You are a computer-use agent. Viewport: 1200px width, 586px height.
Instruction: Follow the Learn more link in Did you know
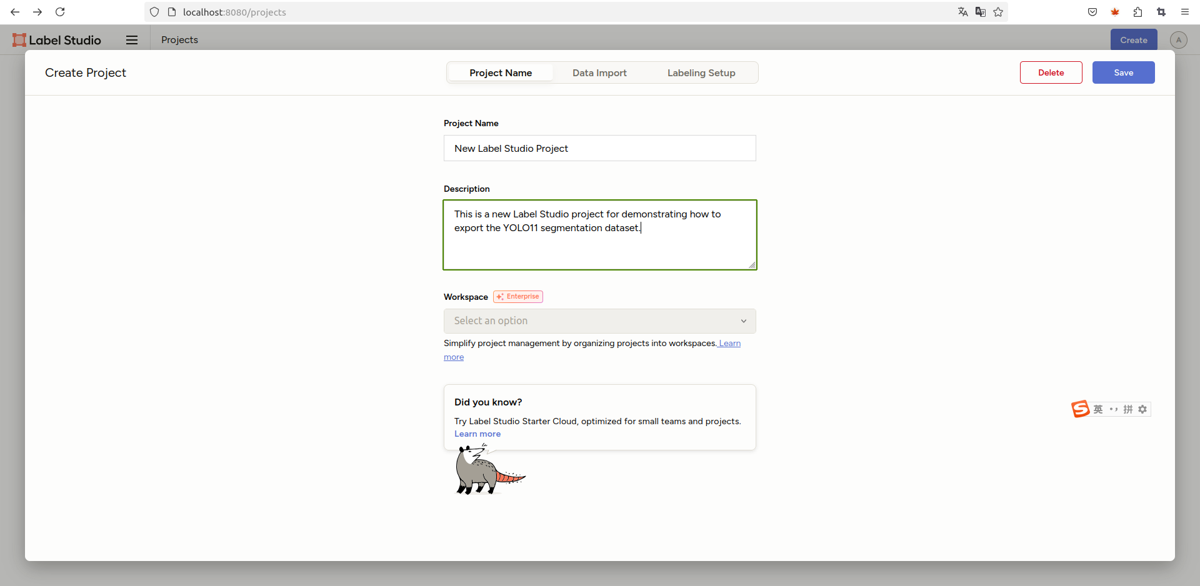tap(477, 434)
